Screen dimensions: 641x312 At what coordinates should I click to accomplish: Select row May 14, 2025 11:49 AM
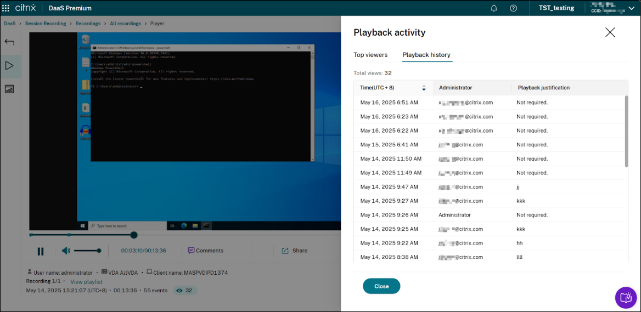pos(490,173)
